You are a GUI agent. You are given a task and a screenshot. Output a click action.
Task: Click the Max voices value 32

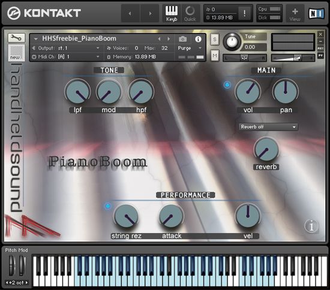pyautogui.click(x=164, y=48)
